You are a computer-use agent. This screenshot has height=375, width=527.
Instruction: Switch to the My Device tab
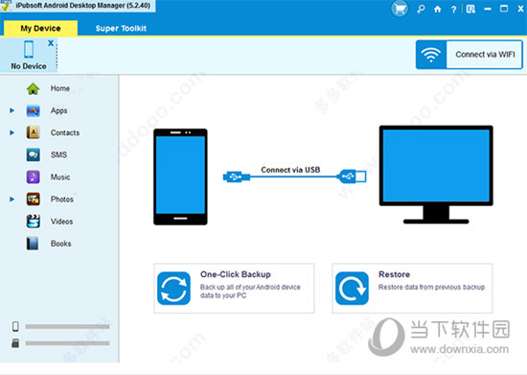pos(40,28)
